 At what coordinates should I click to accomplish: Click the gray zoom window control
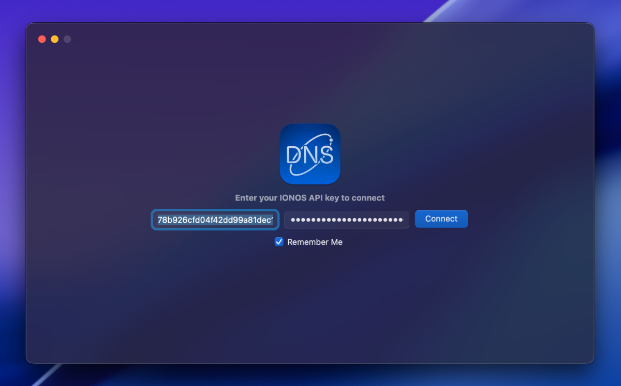pos(67,39)
